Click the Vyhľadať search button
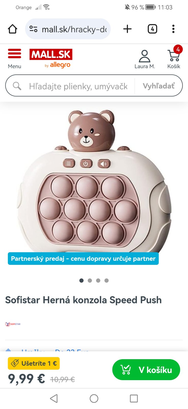 click(x=158, y=86)
